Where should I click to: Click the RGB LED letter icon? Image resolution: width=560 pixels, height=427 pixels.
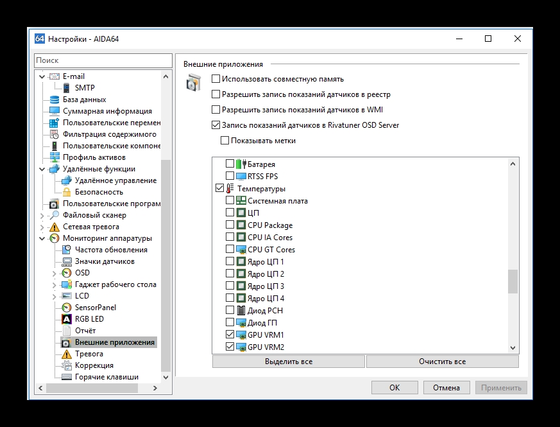click(x=67, y=319)
